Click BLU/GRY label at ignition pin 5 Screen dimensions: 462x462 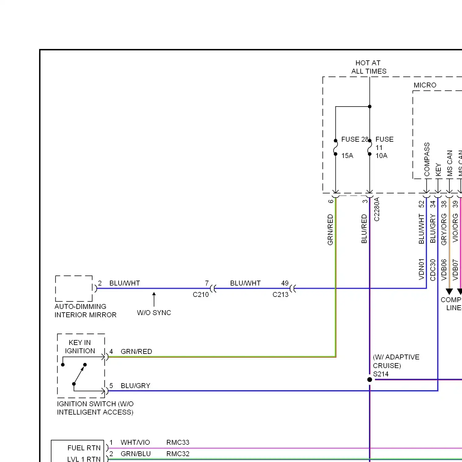[135, 386]
